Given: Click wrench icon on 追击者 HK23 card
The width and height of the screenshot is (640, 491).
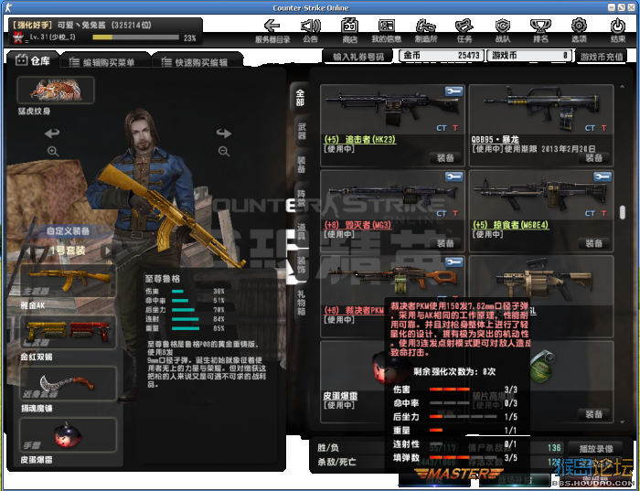Looking at the screenshot, I should point(453,91).
